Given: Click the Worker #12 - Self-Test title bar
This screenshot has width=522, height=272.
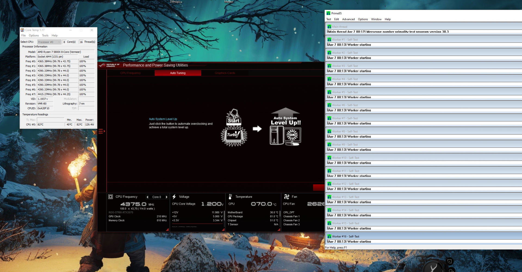Looking at the screenshot, I should [x=424, y=184].
